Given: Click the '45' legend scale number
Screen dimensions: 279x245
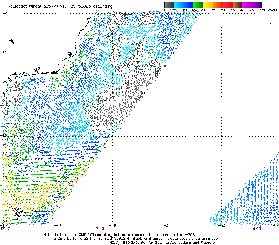Looking at the screenshot, I should 251,10.
